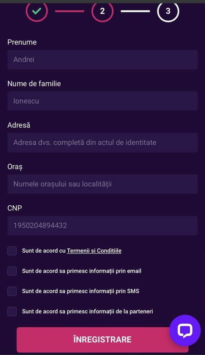205x355 pixels.
Task: Click the Oraș label text
Action: point(15,167)
